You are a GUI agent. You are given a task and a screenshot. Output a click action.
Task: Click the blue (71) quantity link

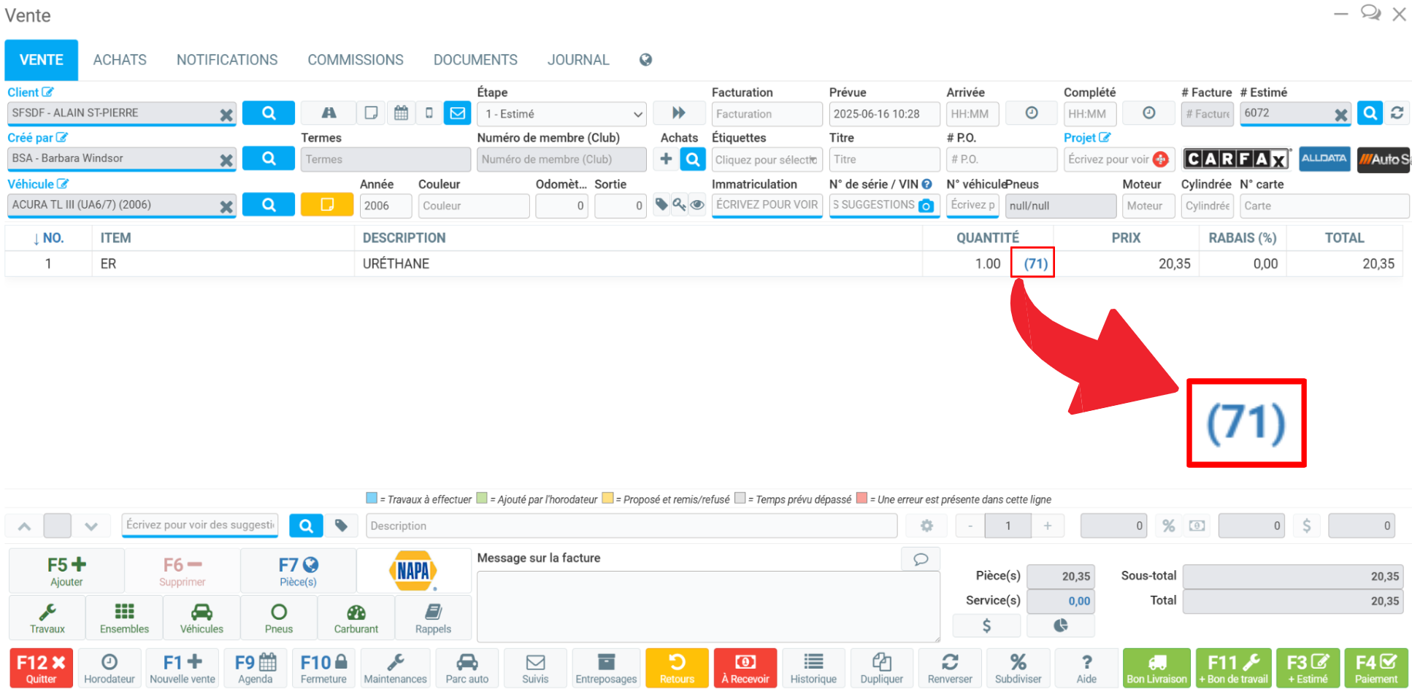(x=1035, y=264)
